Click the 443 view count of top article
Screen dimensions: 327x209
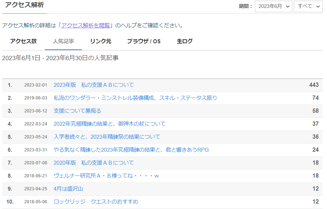[314, 85]
